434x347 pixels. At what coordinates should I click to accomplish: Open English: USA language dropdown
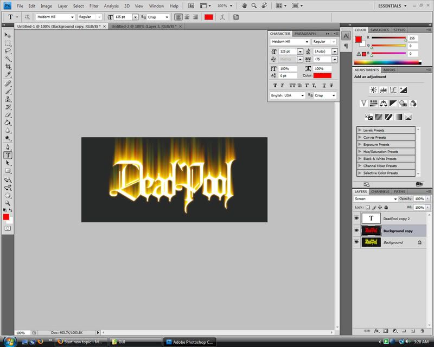288,95
